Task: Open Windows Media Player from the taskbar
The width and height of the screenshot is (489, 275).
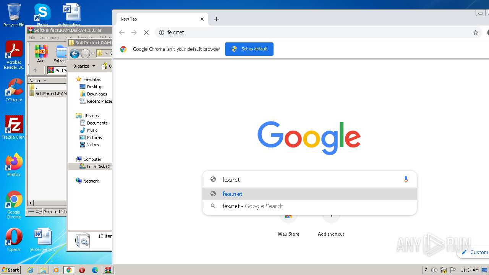Action: click(x=56, y=270)
